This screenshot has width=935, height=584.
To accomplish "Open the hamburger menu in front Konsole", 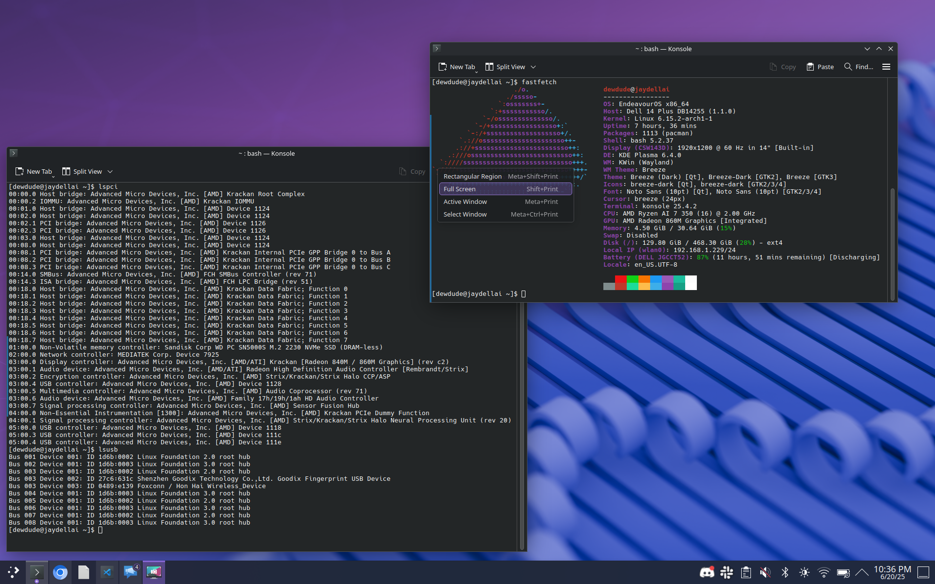I will tap(886, 67).
